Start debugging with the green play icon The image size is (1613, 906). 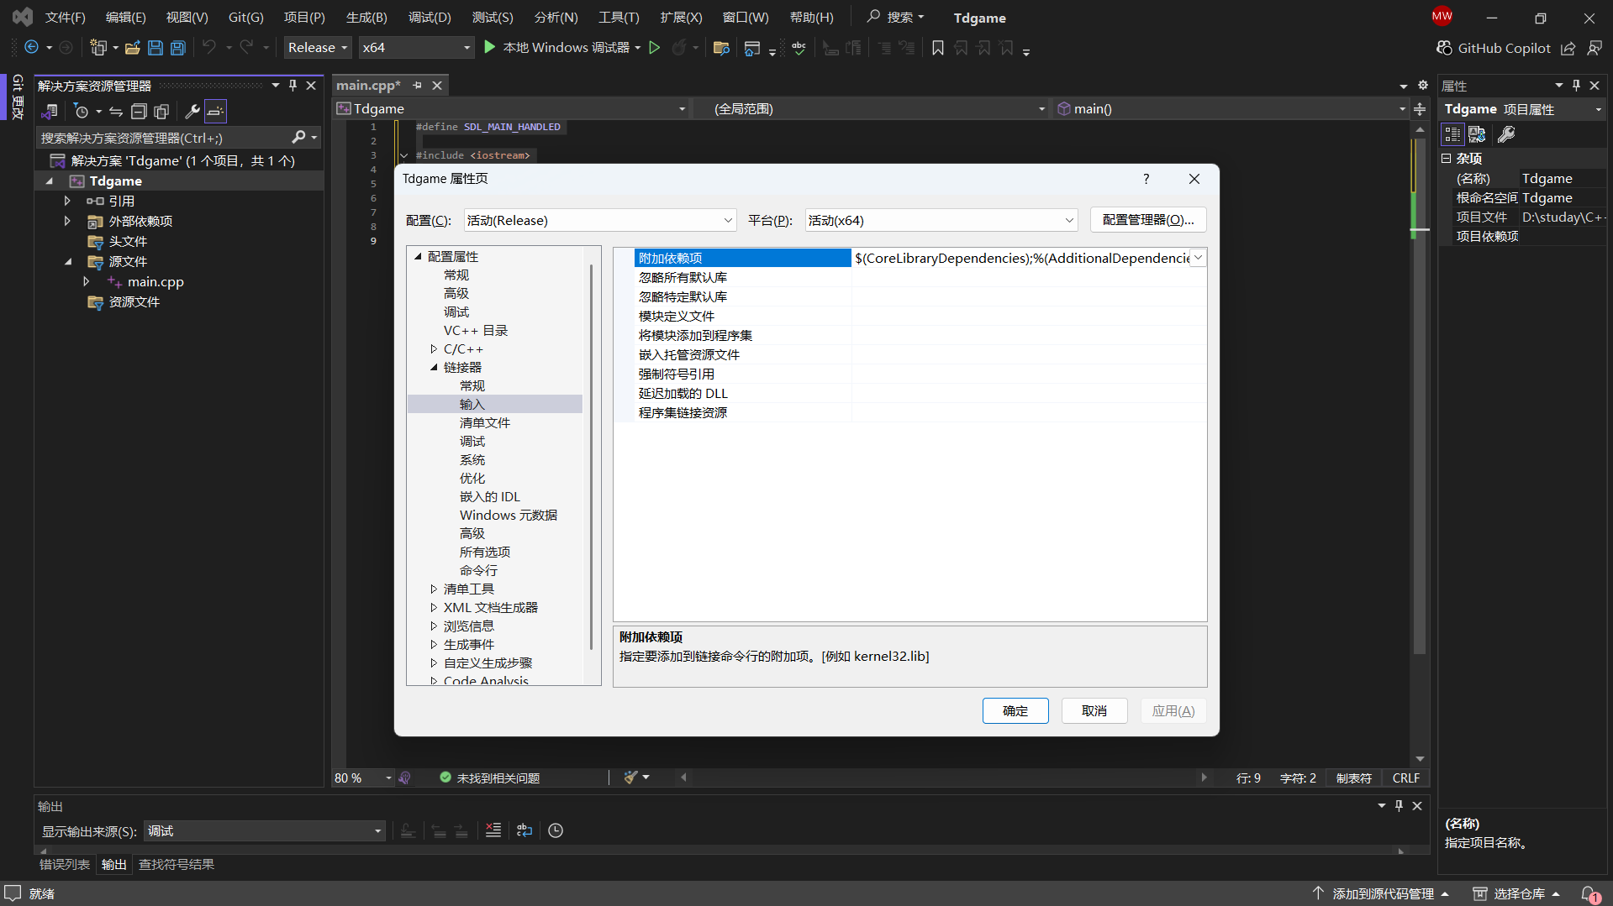tap(490, 48)
